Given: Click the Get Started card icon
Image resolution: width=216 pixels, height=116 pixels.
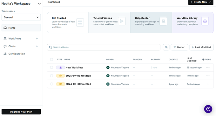Looking at the screenshot, I should pos(80,23).
